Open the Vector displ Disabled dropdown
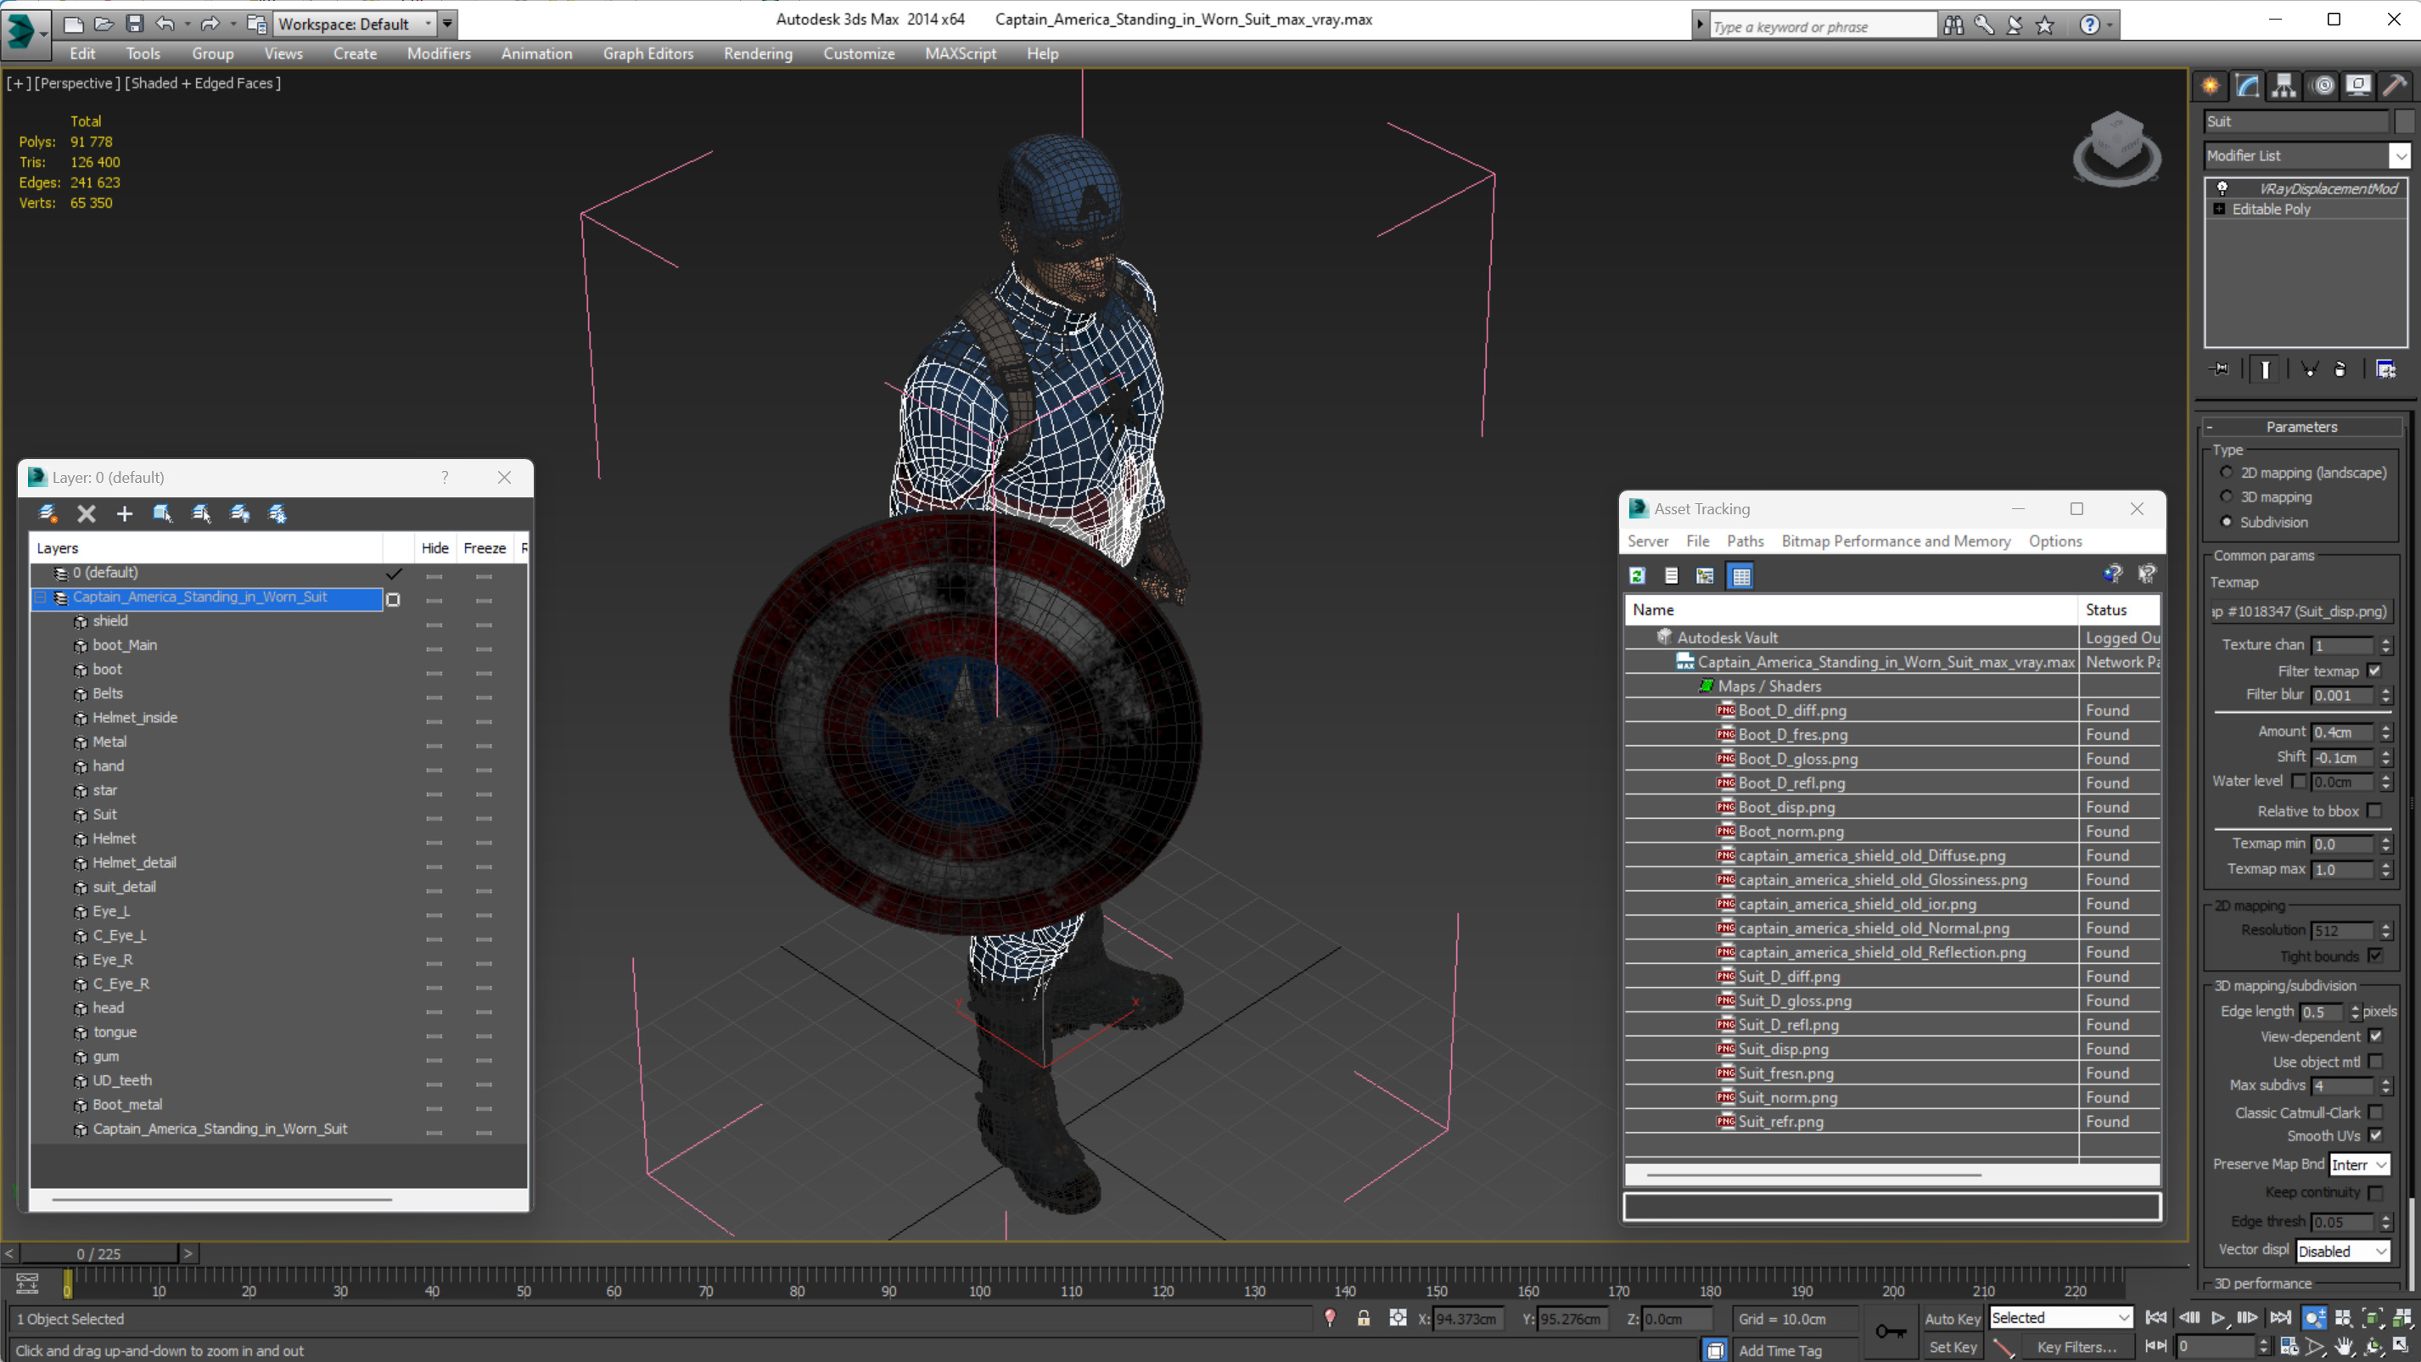The width and height of the screenshot is (2421, 1362). [x=2342, y=1251]
